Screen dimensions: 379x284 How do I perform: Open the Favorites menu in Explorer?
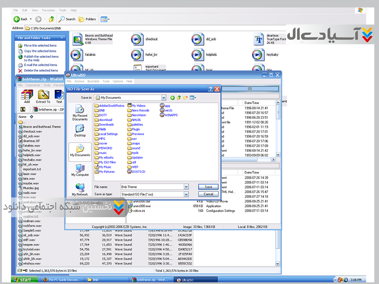[48, 9]
